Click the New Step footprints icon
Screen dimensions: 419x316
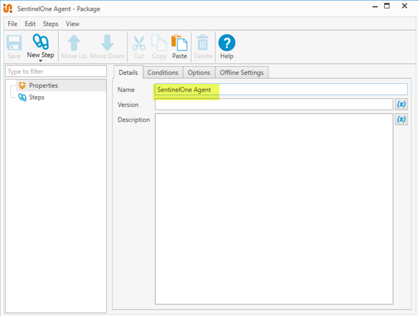41,42
